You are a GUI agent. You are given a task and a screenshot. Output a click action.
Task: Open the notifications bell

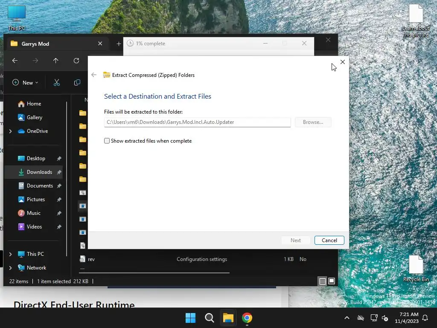click(425, 318)
